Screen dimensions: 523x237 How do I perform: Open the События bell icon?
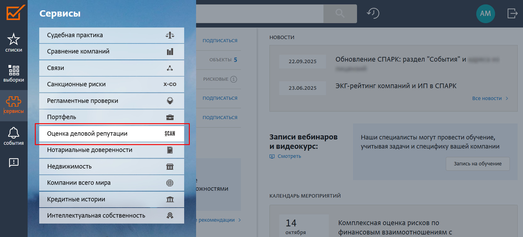point(13,136)
